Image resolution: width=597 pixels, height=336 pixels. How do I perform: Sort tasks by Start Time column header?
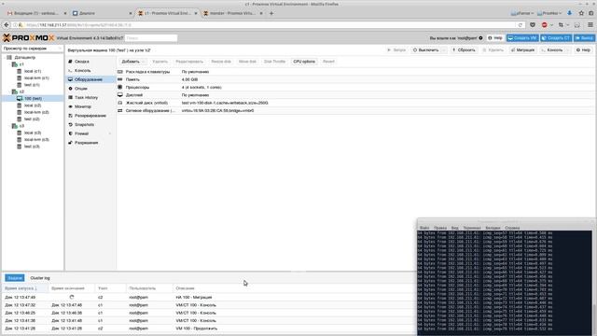(x=25, y=288)
